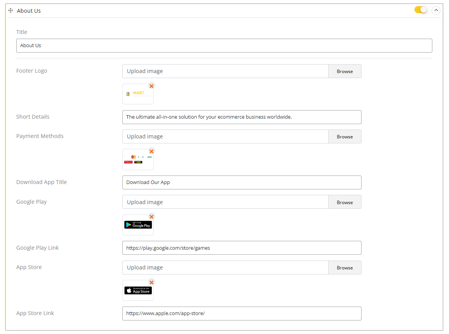
Task: Click the App Store Link field
Action: click(242, 314)
